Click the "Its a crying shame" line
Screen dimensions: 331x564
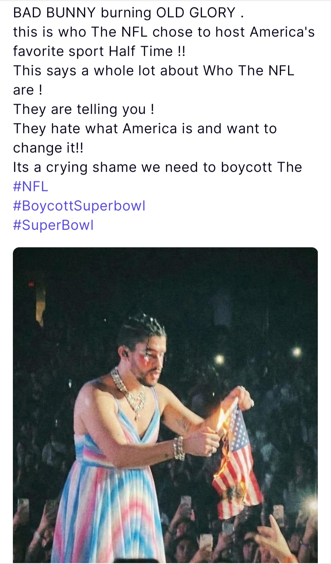157,167
